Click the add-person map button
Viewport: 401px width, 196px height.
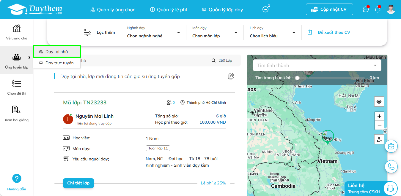[379, 139]
